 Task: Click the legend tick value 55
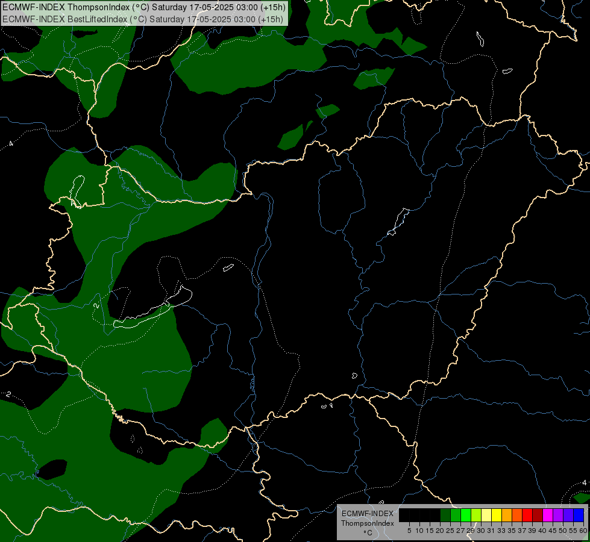[x=573, y=531]
